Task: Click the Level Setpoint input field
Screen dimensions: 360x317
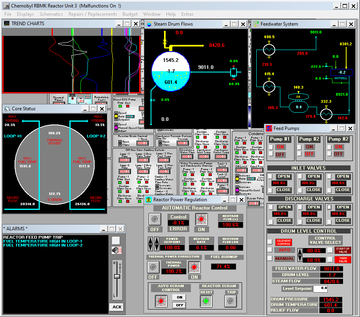Action: (321, 288)
